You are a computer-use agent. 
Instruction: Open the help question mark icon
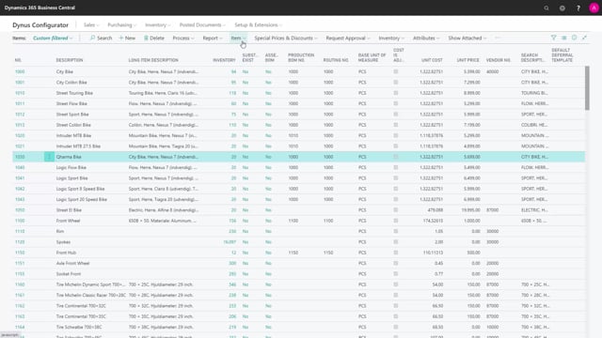click(578, 8)
